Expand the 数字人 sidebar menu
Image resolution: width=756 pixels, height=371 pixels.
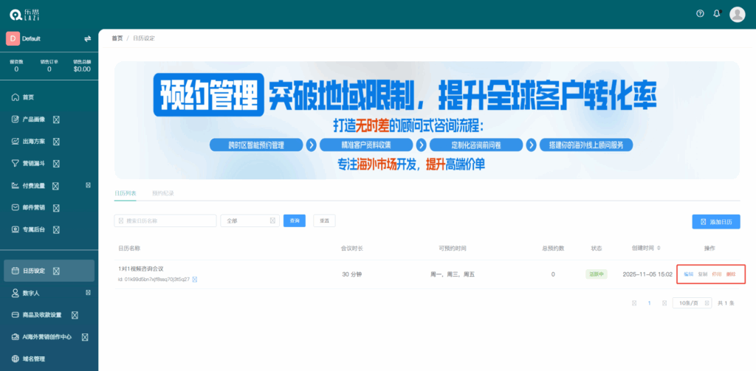click(x=88, y=293)
